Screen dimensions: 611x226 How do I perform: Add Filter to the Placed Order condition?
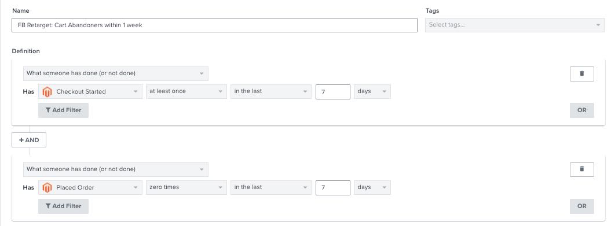click(64, 206)
